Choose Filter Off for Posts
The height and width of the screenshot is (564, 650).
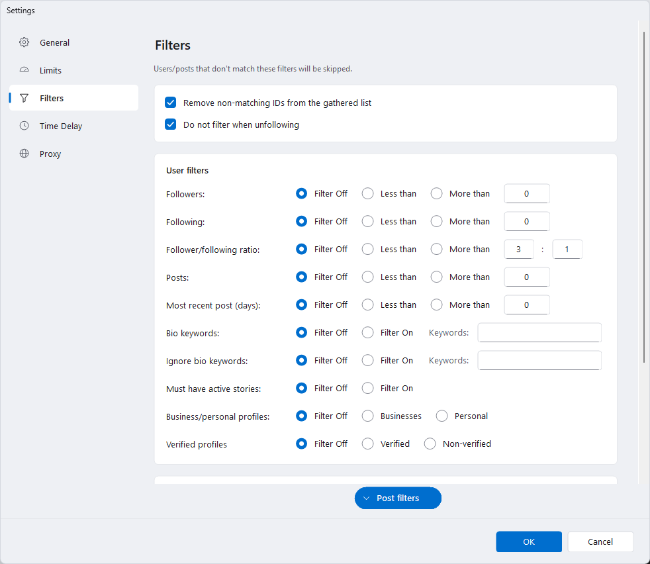[301, 277]
